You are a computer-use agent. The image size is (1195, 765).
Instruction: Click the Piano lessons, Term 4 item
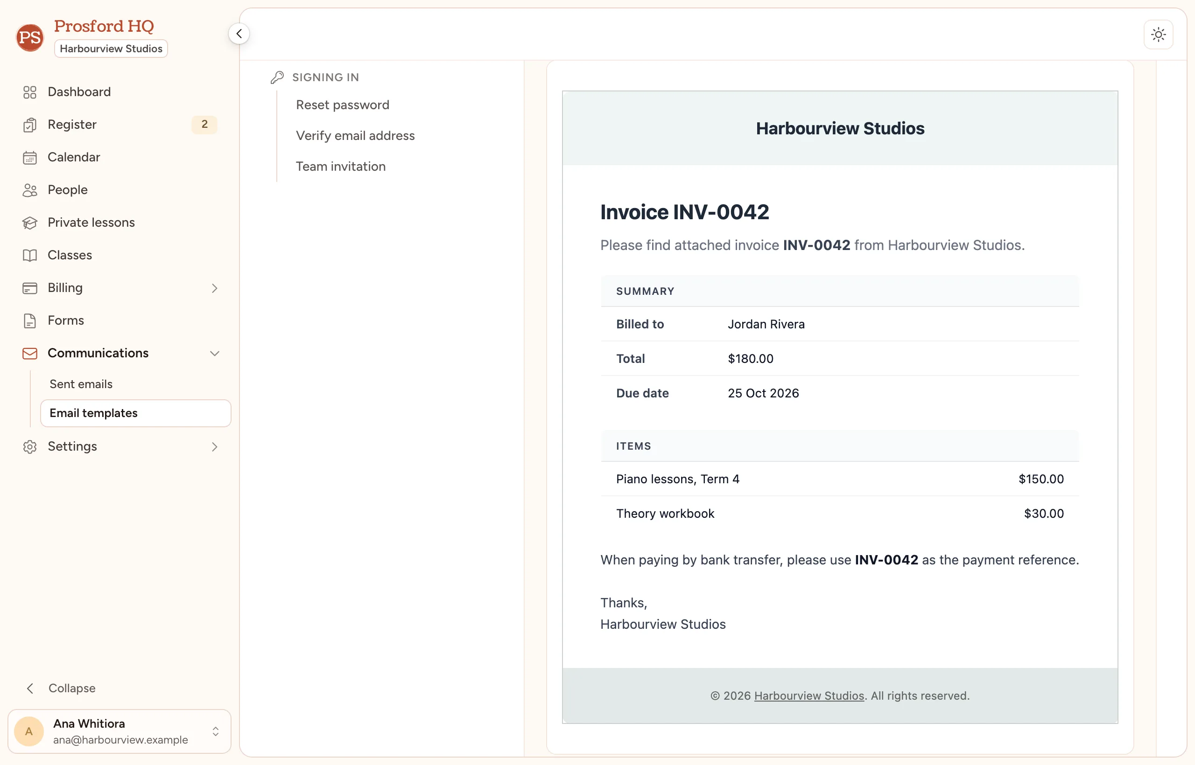[x=677, y=479]
